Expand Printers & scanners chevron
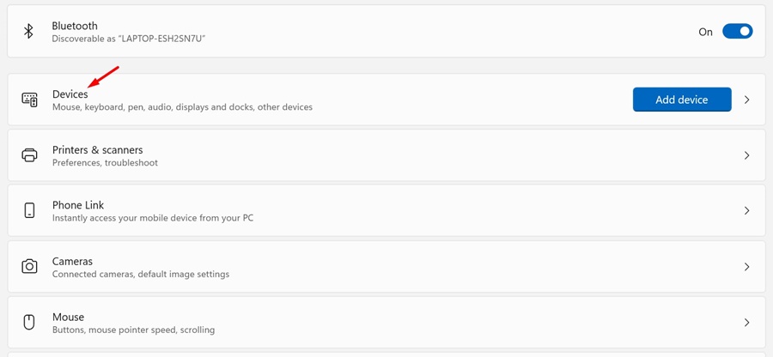773x357 pixels. (746, 155)
